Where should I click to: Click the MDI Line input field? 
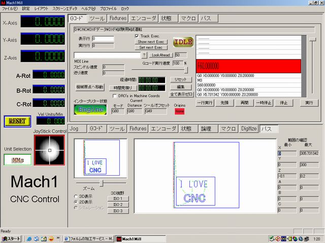tap(107, 55)
